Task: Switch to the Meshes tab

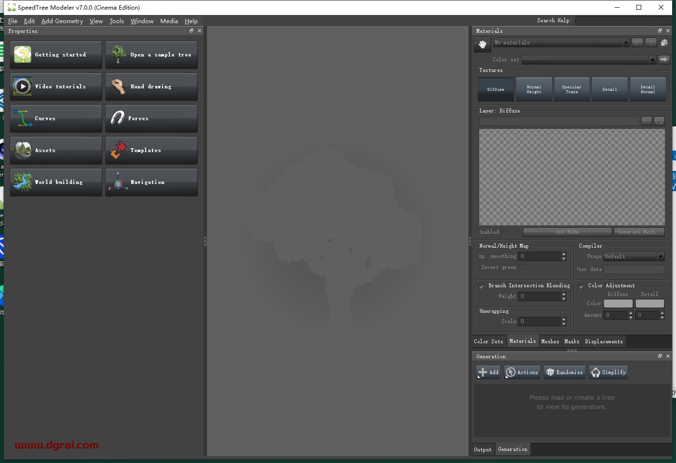Action: 550,341
